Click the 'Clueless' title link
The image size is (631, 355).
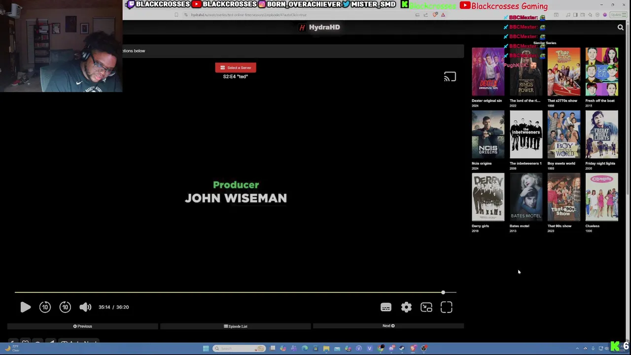[593, 226]
